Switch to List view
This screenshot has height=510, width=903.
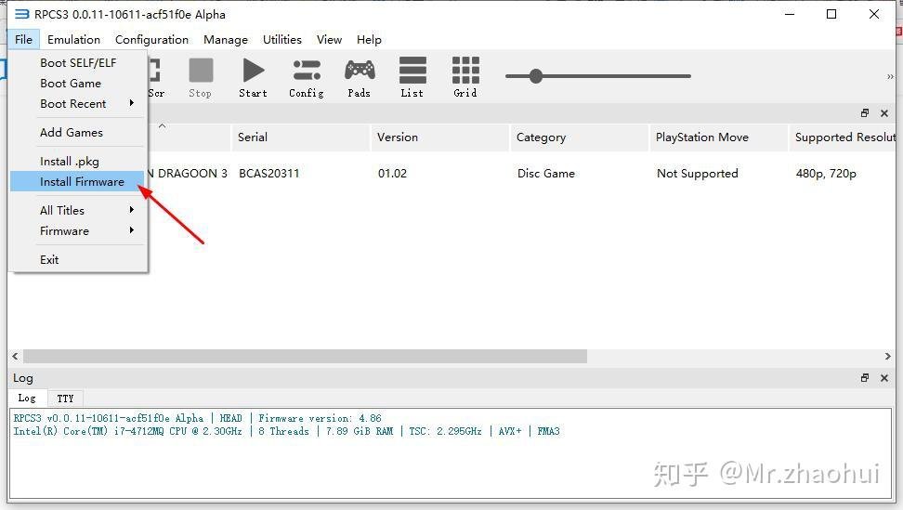pos(412,76)
